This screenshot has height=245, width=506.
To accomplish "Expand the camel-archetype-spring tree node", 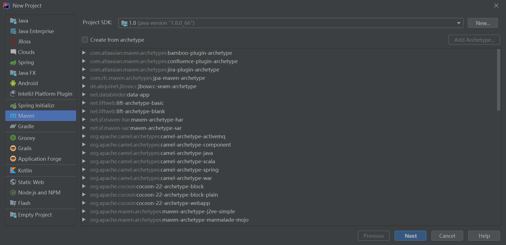I will (84, 170).
